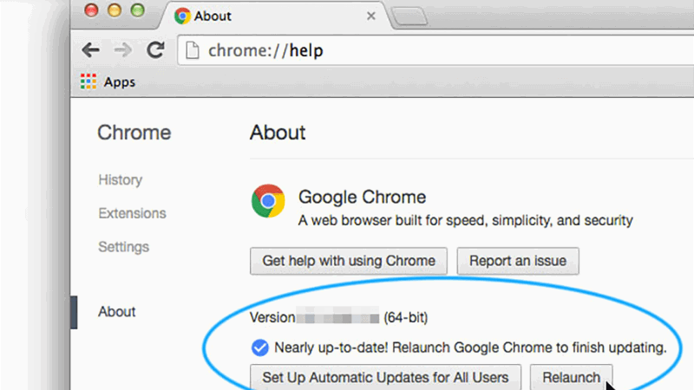This screenshot has width=694, height=390.
Task: Select About in the sidebar
Action: click(x=117, y=311)
